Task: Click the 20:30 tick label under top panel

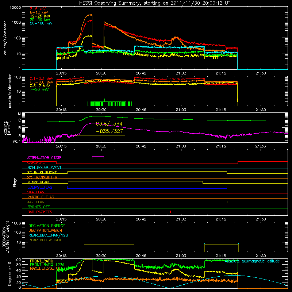Action: 101,73
